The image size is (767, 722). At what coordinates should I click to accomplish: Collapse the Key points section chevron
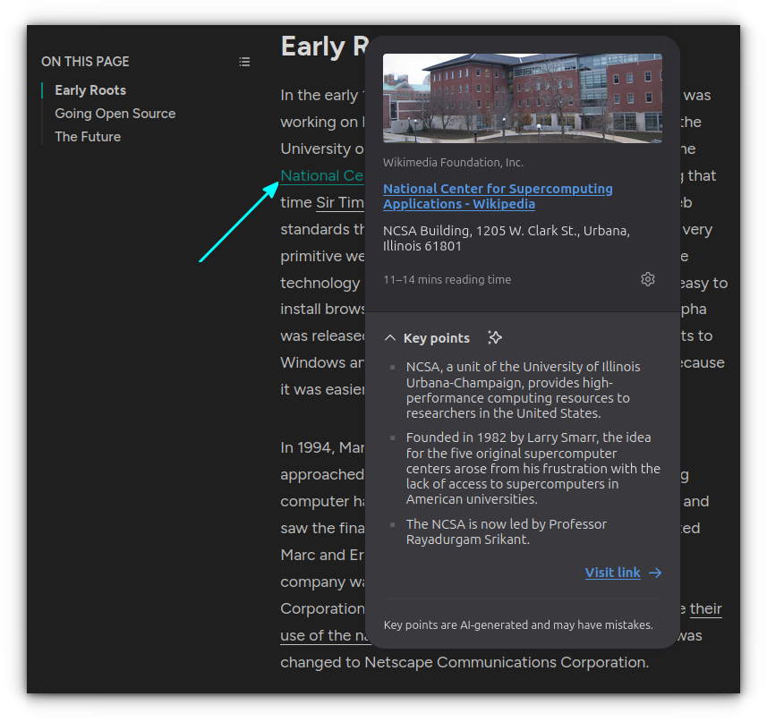click(x=390, y=338)
